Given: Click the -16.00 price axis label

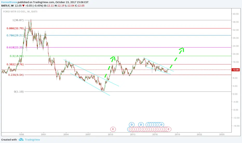Looking at the screenshot, I should click(x=236, y=126).
